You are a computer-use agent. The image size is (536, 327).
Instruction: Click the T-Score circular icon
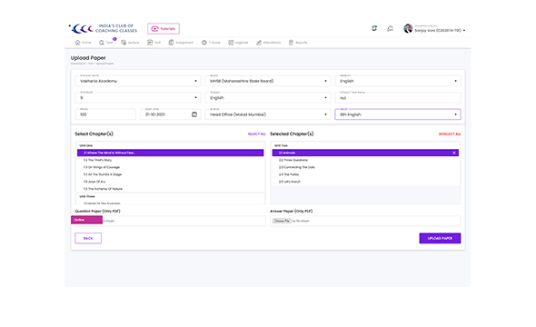point(204,43)
